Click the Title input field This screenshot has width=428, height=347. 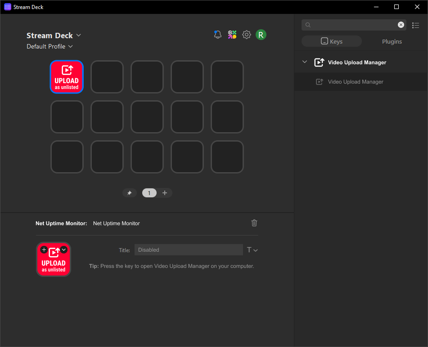pos(189,250)
